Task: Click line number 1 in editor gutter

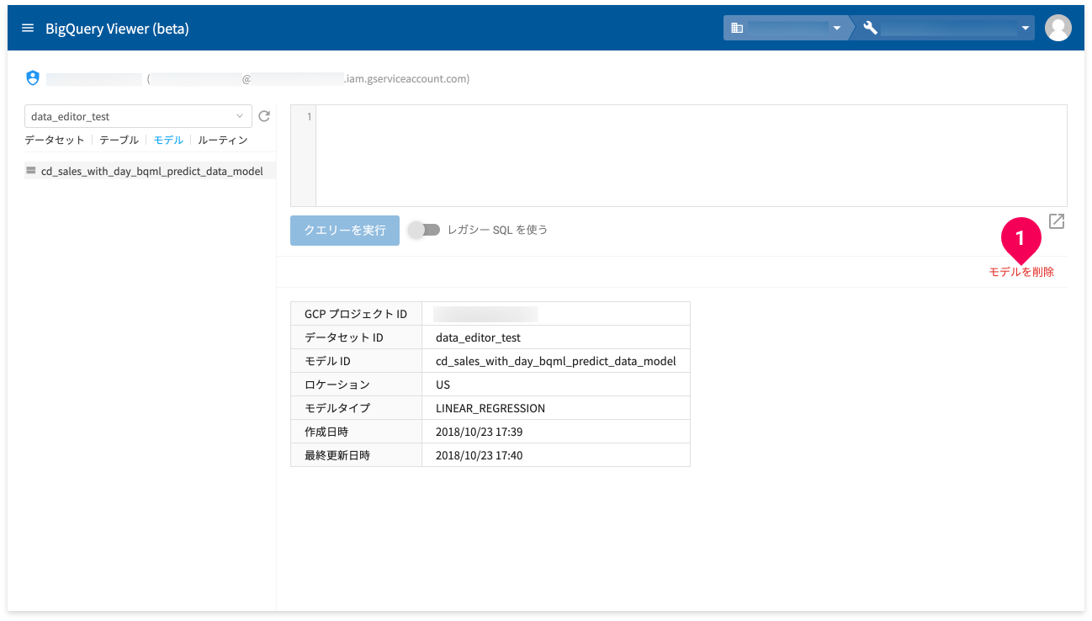Action: click(309, 116)
